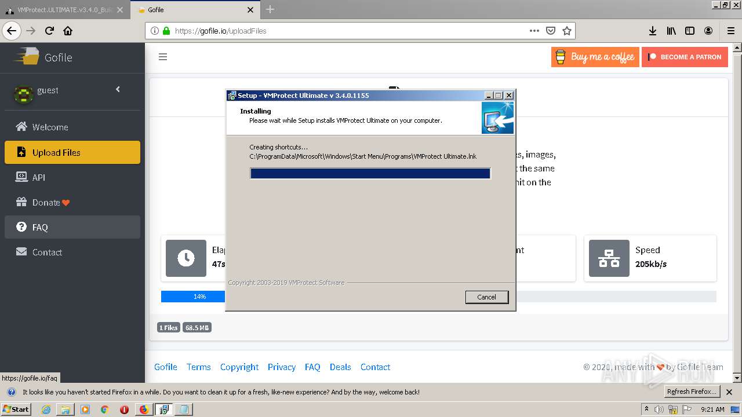Screen dimensions: 742x417
Task: Switch to the VMProtect.ULTIMATE tab
Action: point(64,10)
